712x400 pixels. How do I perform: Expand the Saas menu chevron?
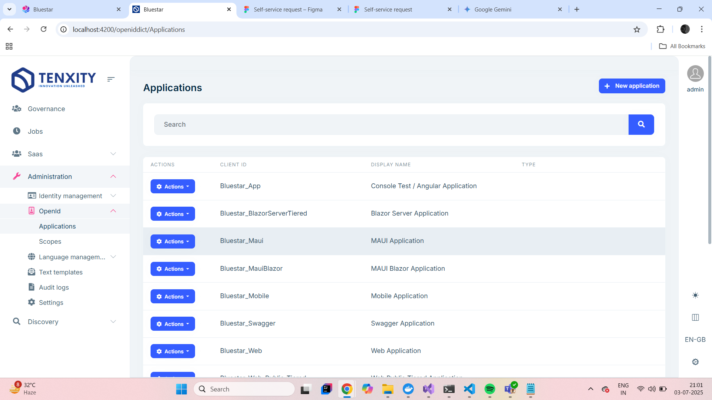tap(113, 154)
